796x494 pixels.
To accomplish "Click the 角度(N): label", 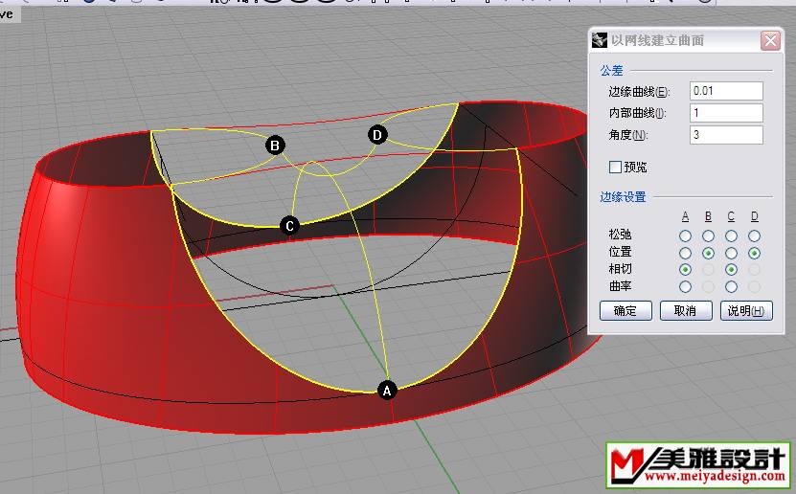I will click(628, 135).
